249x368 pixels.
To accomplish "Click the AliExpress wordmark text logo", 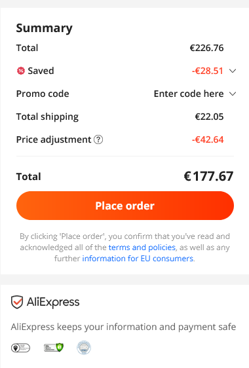I will (x=53, y=302).
